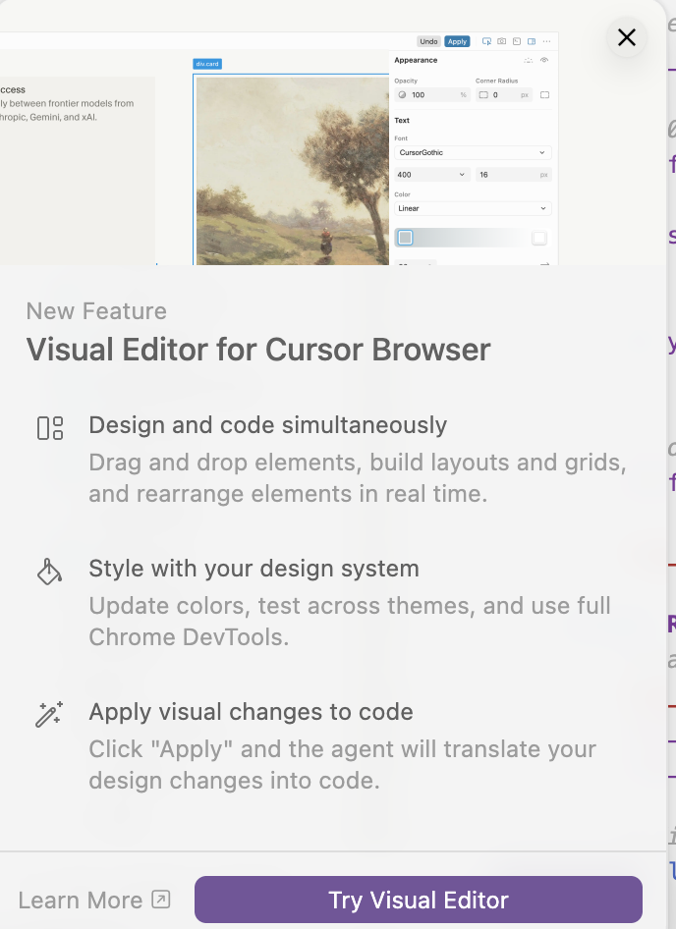Click the console panel icon in preview toolbar

click(x=516, y=41)
